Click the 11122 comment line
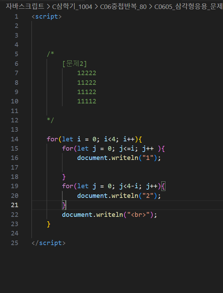Image resolution: width=223 pixels, height=293 pixels. pos(87,92)
